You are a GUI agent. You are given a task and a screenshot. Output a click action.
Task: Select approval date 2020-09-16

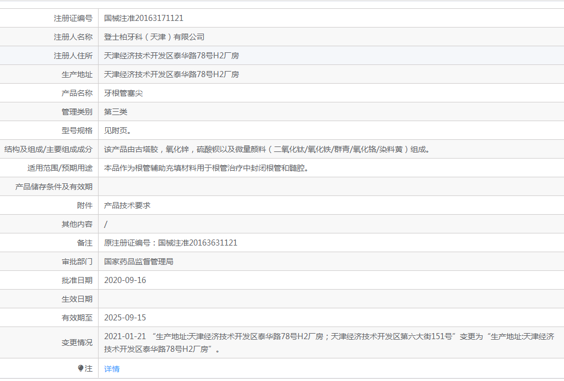[125, 280]
